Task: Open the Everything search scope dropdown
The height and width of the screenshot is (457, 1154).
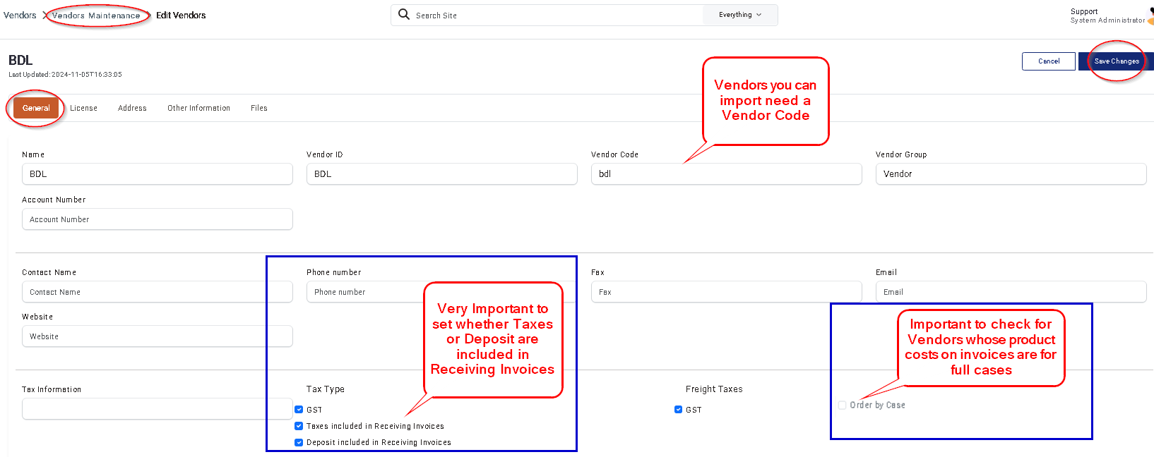Action: (740, 15)
